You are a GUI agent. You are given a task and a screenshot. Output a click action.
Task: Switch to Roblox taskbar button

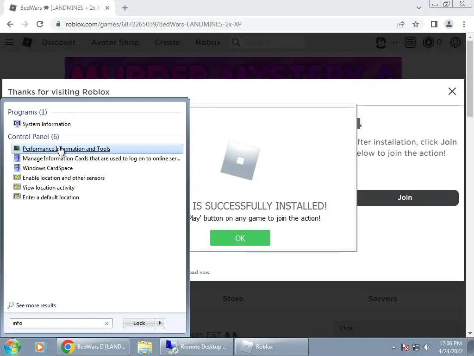(271, 347)
